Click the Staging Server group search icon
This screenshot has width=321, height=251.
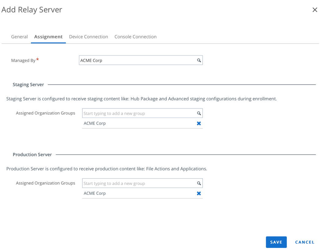(199, 113)
